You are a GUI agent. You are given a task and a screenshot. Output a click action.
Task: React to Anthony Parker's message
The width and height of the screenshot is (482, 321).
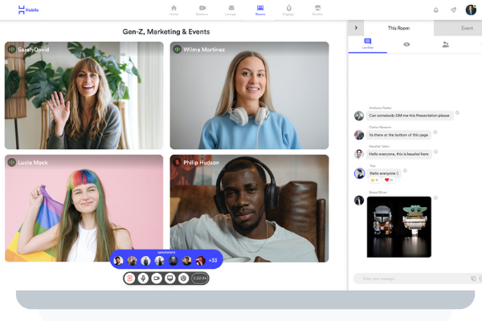coord(457,112)
